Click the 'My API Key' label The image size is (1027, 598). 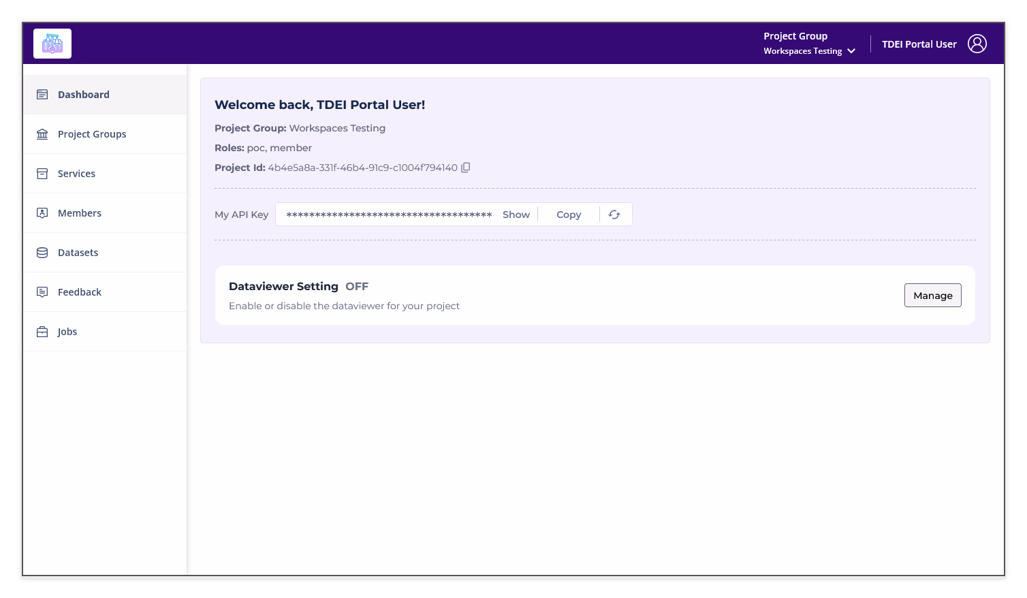[x=242, y=215]
